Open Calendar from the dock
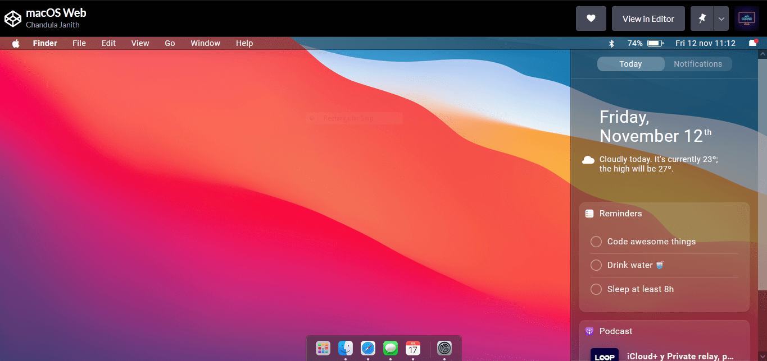This screenshot has width=767, height=361. (x=413, y=348)
